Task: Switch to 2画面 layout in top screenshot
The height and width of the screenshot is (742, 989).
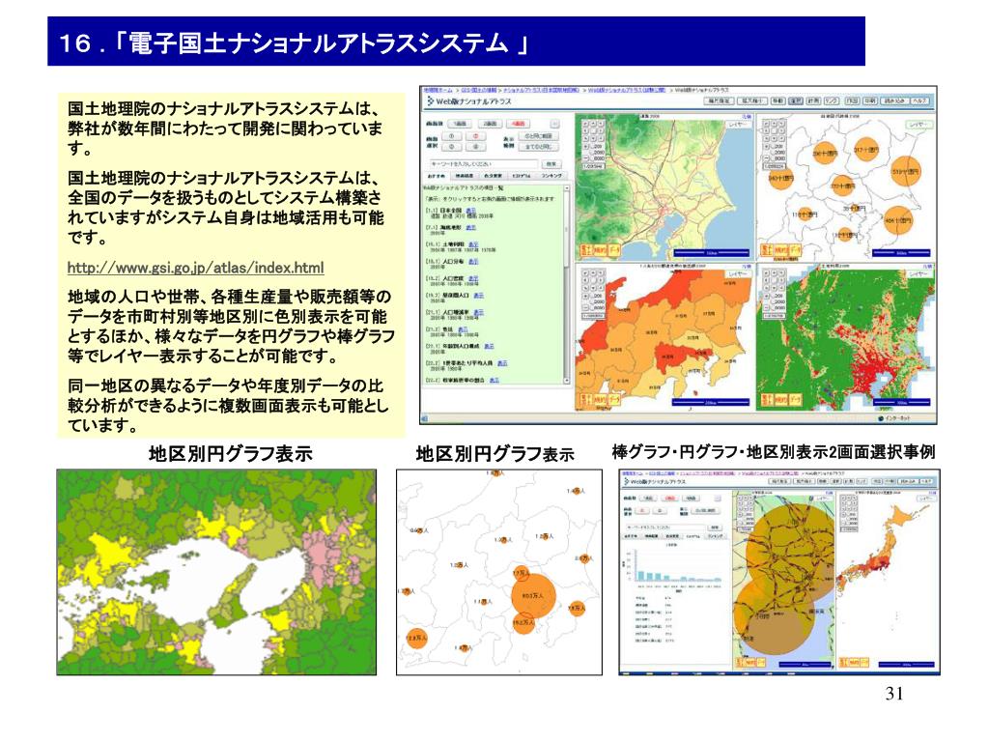Action: point(490,124)
